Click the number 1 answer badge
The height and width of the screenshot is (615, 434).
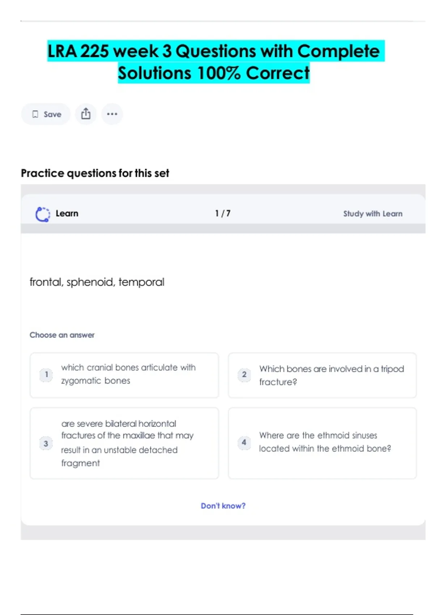tap(46, 375)
